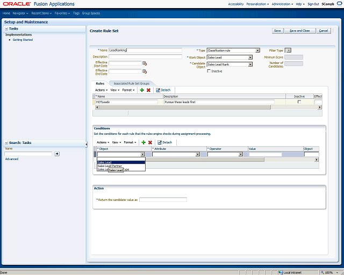The image size is (344, 275).
Task: Click the HOTLeads rule name cell
Action: coord(127,102)
